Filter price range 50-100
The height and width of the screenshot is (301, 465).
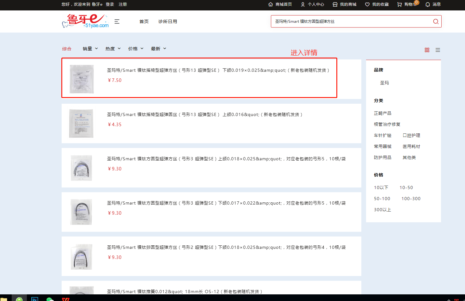[382, 199]
